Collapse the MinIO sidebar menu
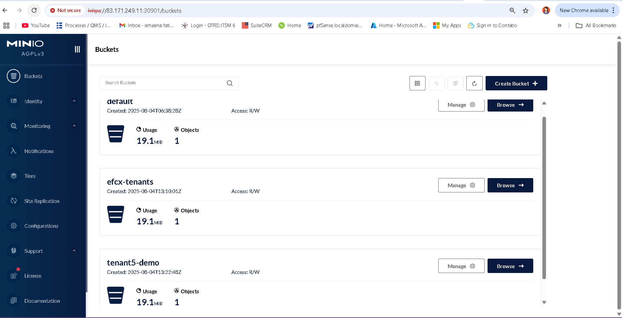This screenshot has height=318, width=622. click(x=77, y=49)
